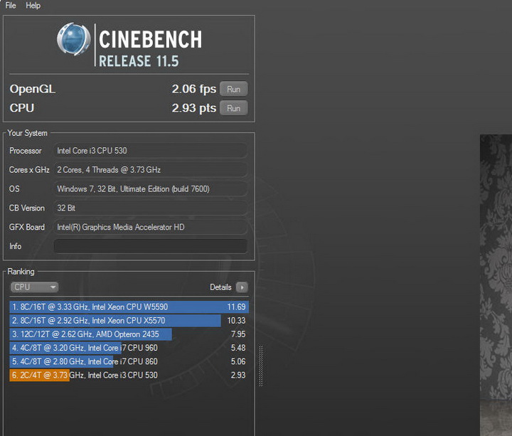Select ranking entry Intel Xeon CPU W5590
Image resolution: width=512 pixels, height=436 pixels.
click(129, 307)
